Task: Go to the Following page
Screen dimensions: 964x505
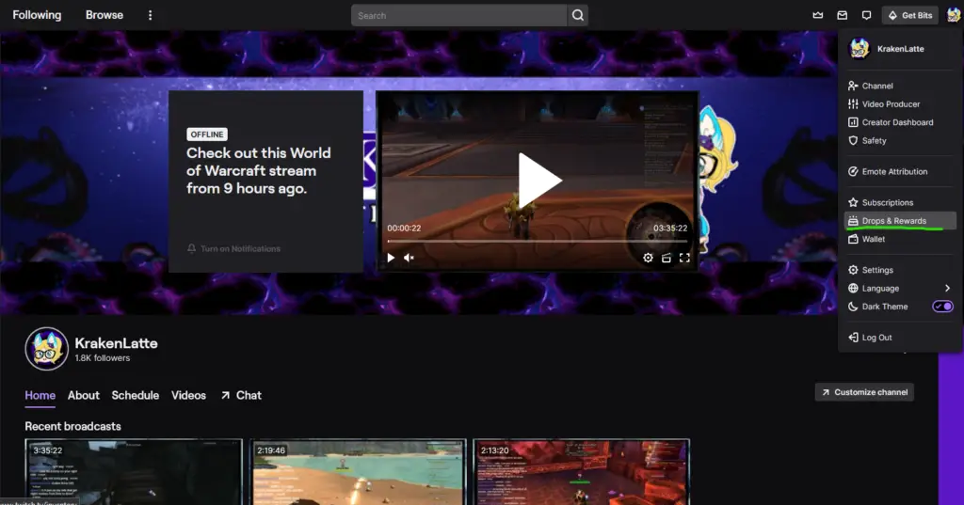Action: (x=37, y=15)
